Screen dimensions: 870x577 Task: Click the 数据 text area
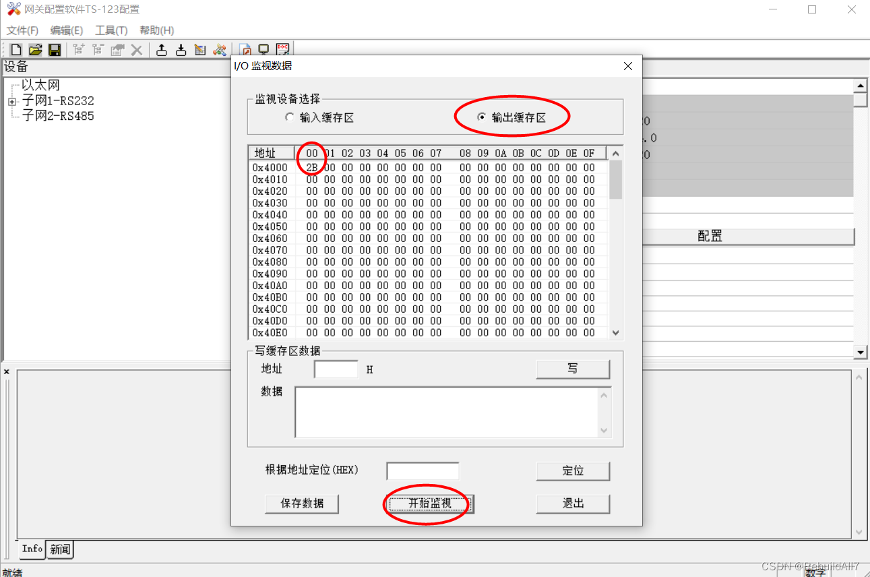(447, 412)
